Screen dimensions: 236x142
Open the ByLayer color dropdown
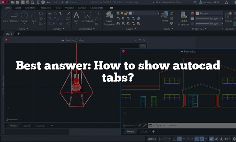[209, 13]
